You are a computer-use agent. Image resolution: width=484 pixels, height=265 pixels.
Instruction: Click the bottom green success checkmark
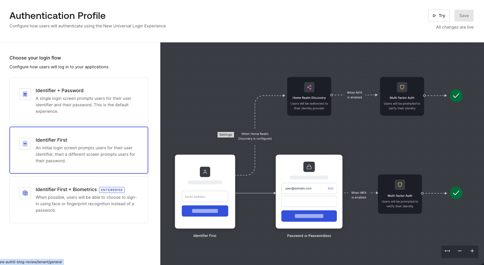click(x=456, y=193)
